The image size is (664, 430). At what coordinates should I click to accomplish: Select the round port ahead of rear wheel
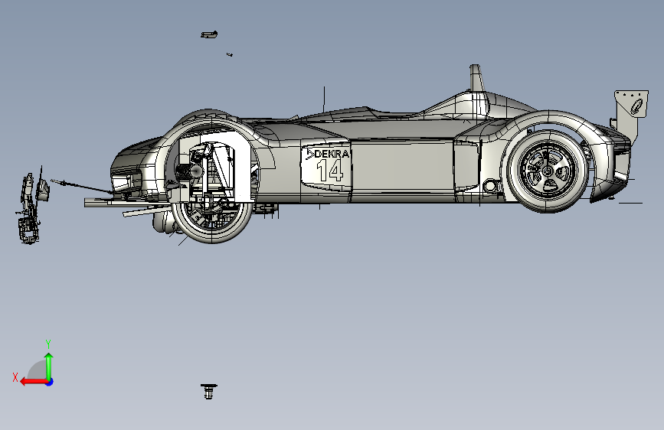click(x=490, y=186)
